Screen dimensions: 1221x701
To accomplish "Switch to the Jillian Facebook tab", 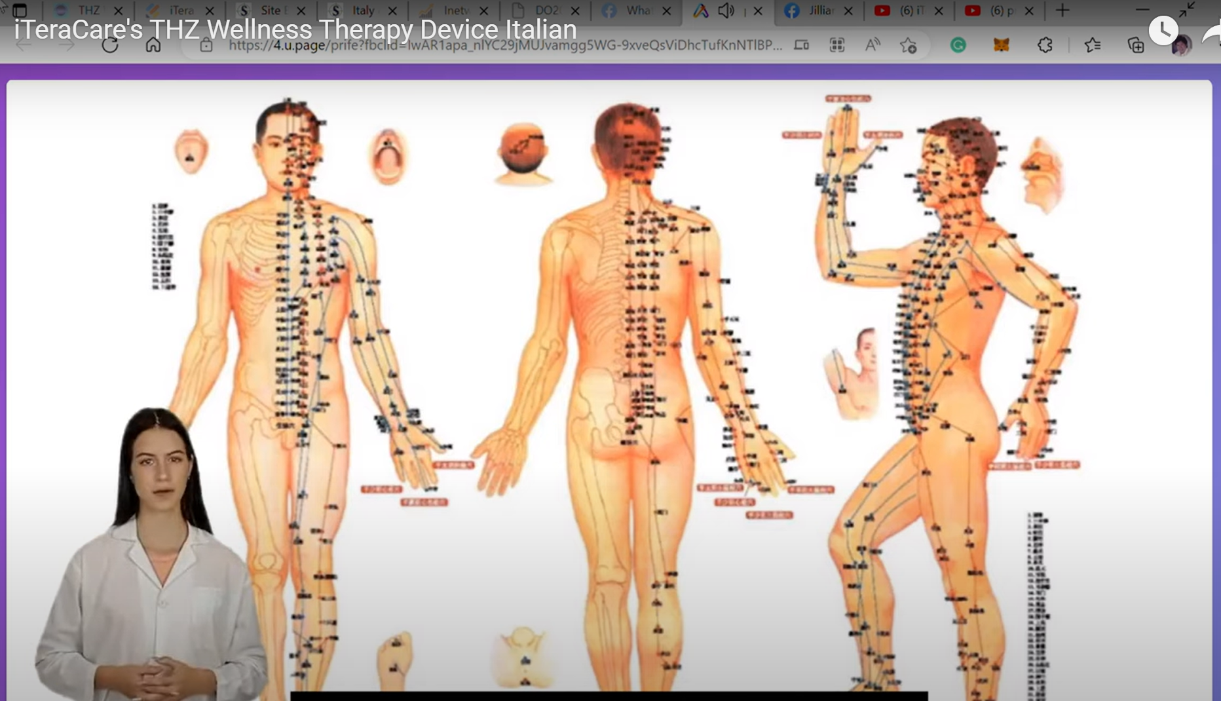I will click(x=819, y=10).
